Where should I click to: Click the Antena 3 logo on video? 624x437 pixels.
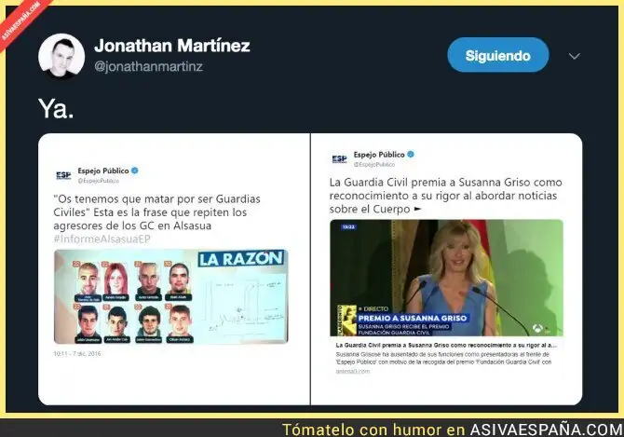point(537,328)
